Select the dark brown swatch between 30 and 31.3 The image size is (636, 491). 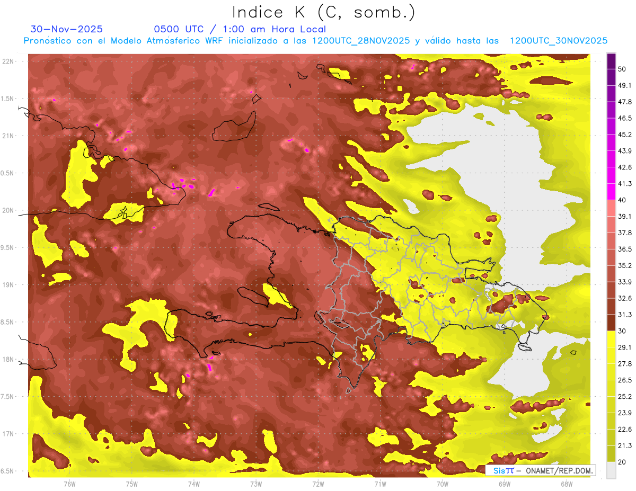[x=611, y=323]
